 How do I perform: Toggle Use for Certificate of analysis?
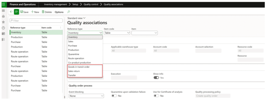pyautogui.click(x=156, y=96)
